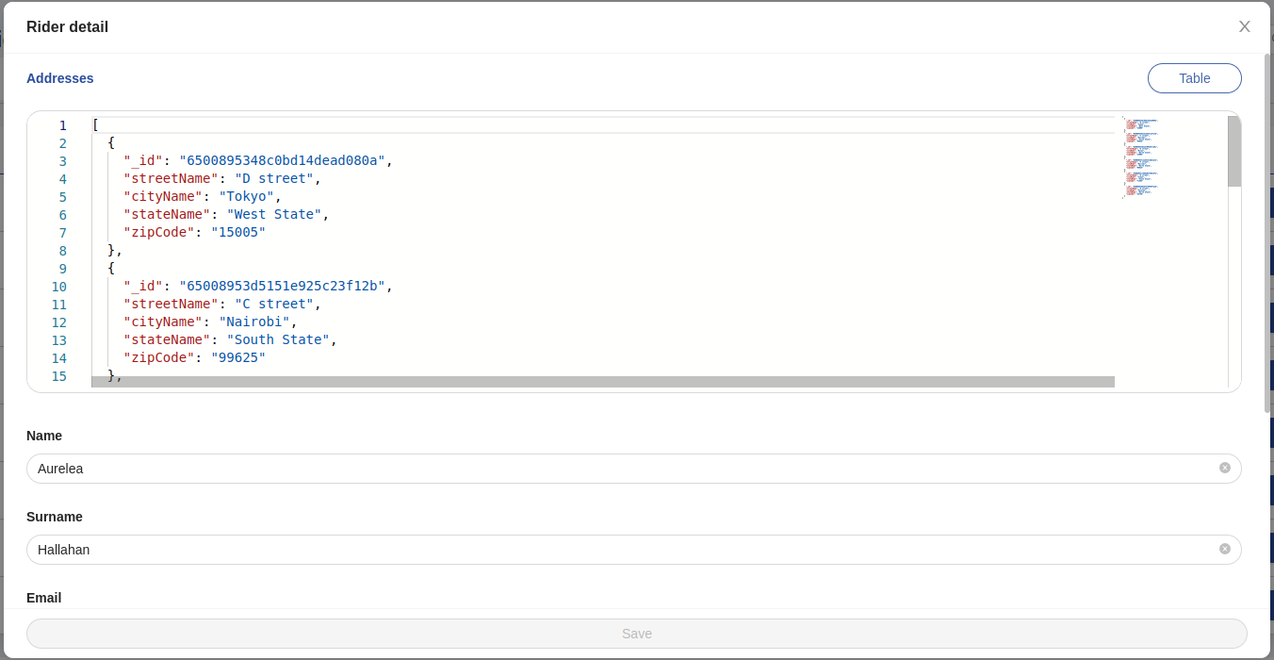
Task: Select the Addresses section label
Action: pos(59,78)
